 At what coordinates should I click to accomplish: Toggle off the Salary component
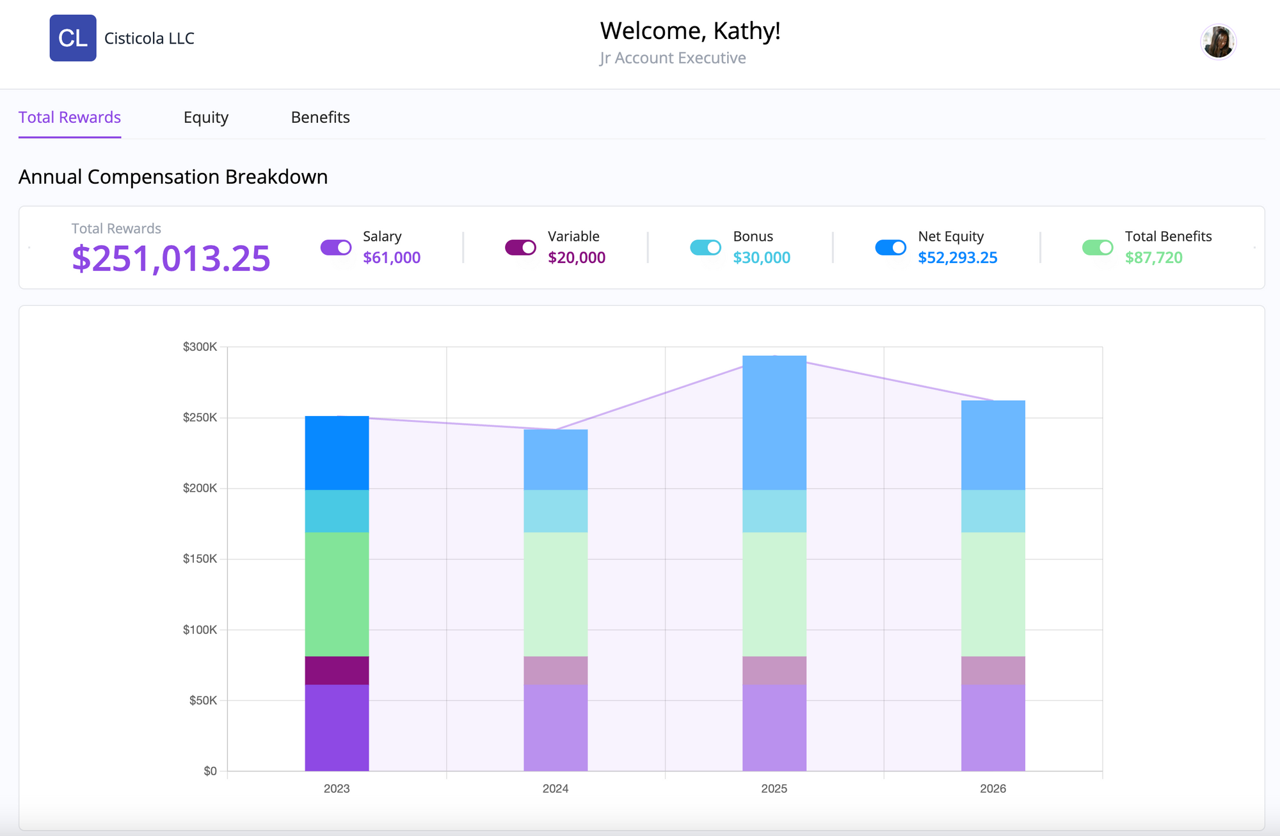click(x=335, y=247)
